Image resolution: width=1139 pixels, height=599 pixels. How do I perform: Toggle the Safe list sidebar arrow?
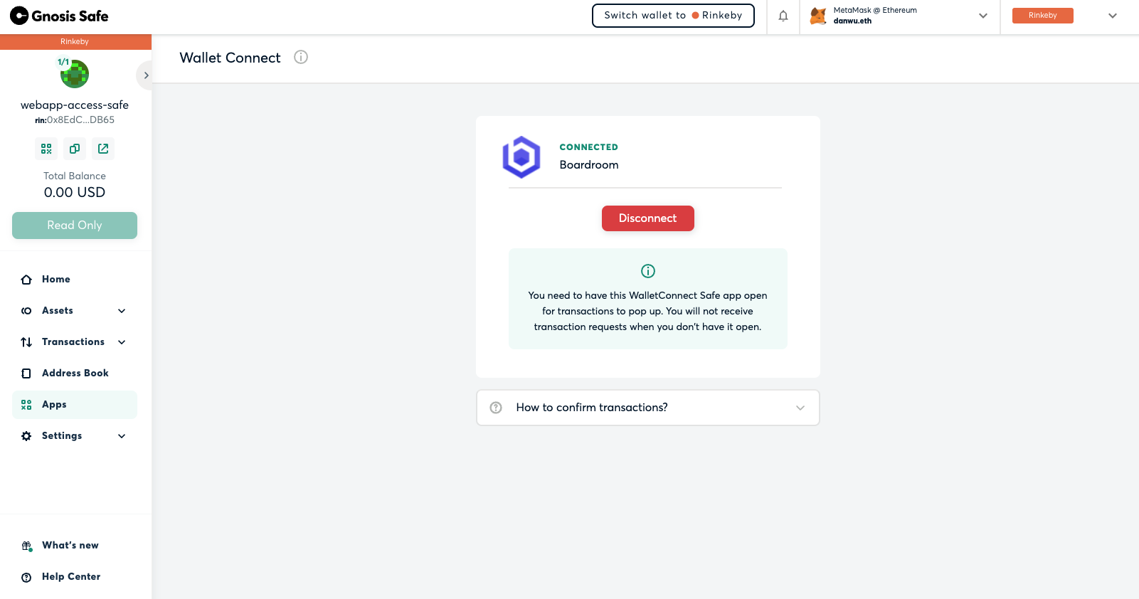pyautogui.click(x=145, y=75)
